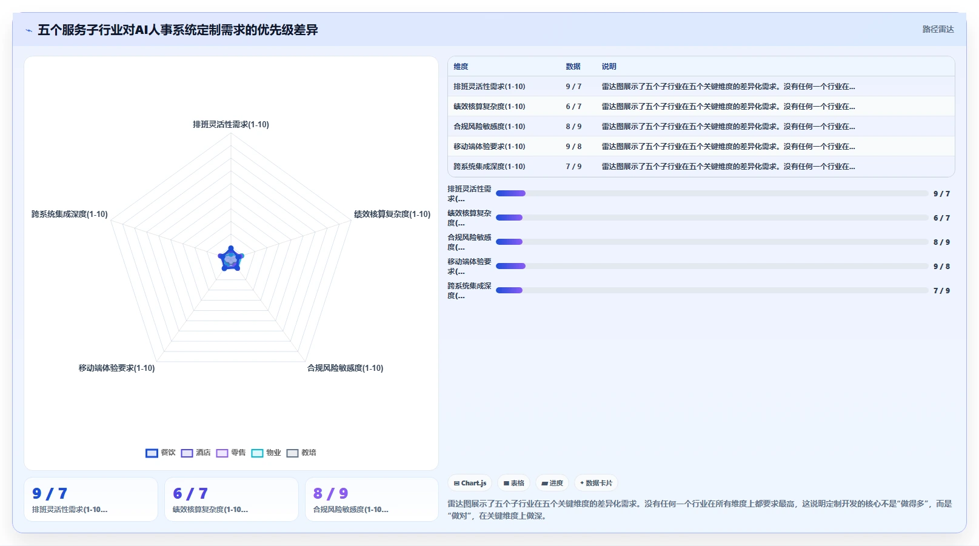Image resolution: width=979 pixels, height=546 pixels.
Task: Click the title icon beside the heading
Action: click(x=29, y=30)
